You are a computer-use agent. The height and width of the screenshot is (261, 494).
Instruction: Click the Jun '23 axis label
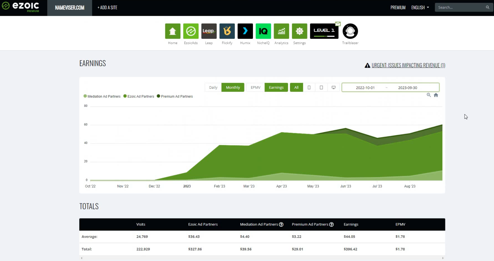(346, 186)
